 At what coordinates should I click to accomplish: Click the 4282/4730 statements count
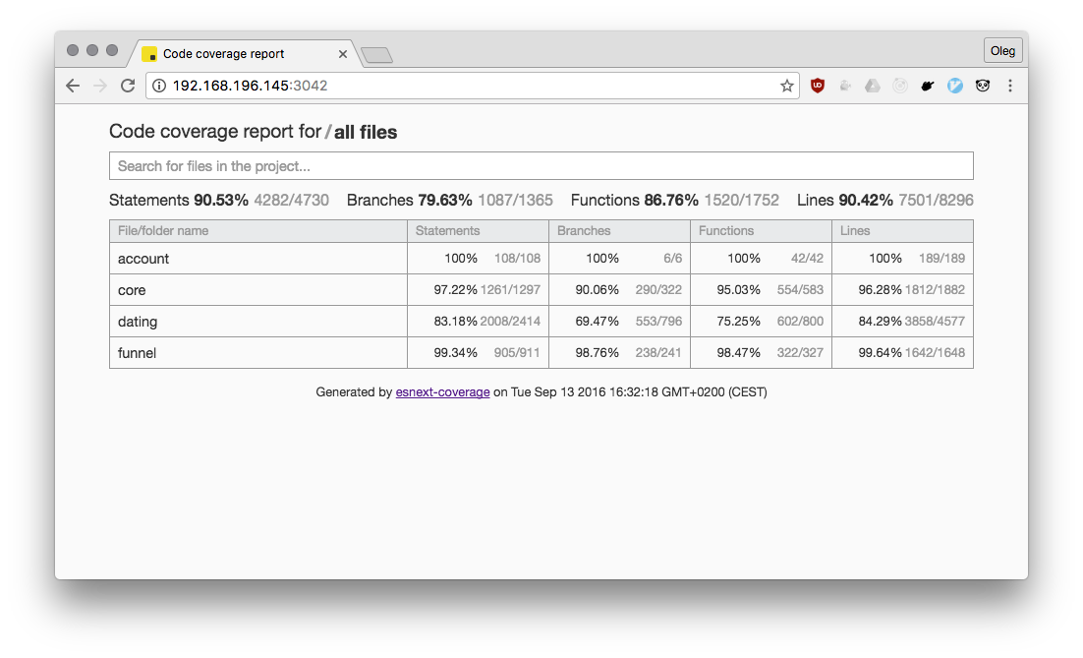point(292,201)
